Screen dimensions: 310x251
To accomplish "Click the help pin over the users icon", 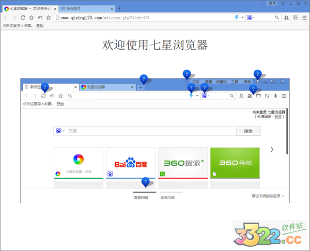I will [253, 89].
